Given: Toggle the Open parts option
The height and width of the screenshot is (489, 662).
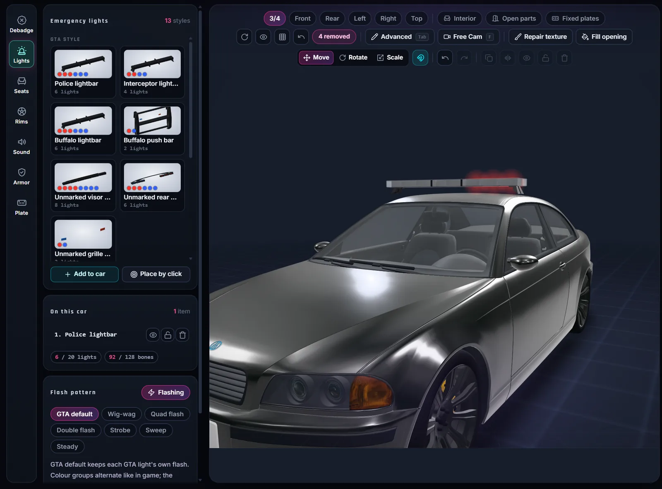Looking at the screenshot, I should (514, 19).
